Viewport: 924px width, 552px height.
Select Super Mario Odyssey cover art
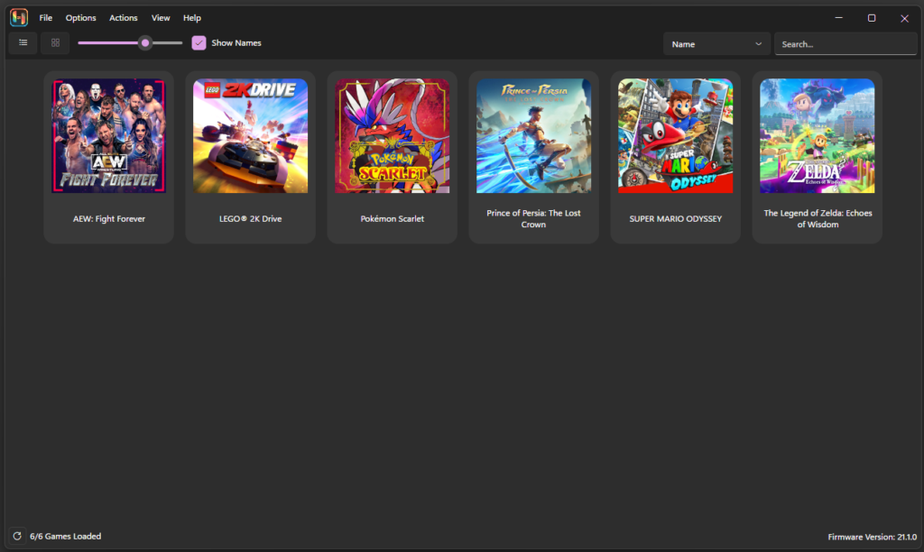pos(675,136)
